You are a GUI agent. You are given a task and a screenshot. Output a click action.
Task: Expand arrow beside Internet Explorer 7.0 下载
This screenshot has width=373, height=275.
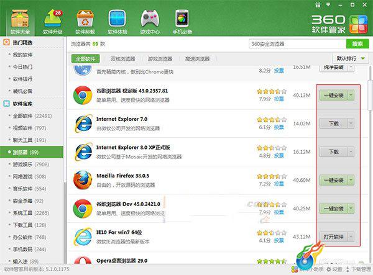[x=351, y=124]
